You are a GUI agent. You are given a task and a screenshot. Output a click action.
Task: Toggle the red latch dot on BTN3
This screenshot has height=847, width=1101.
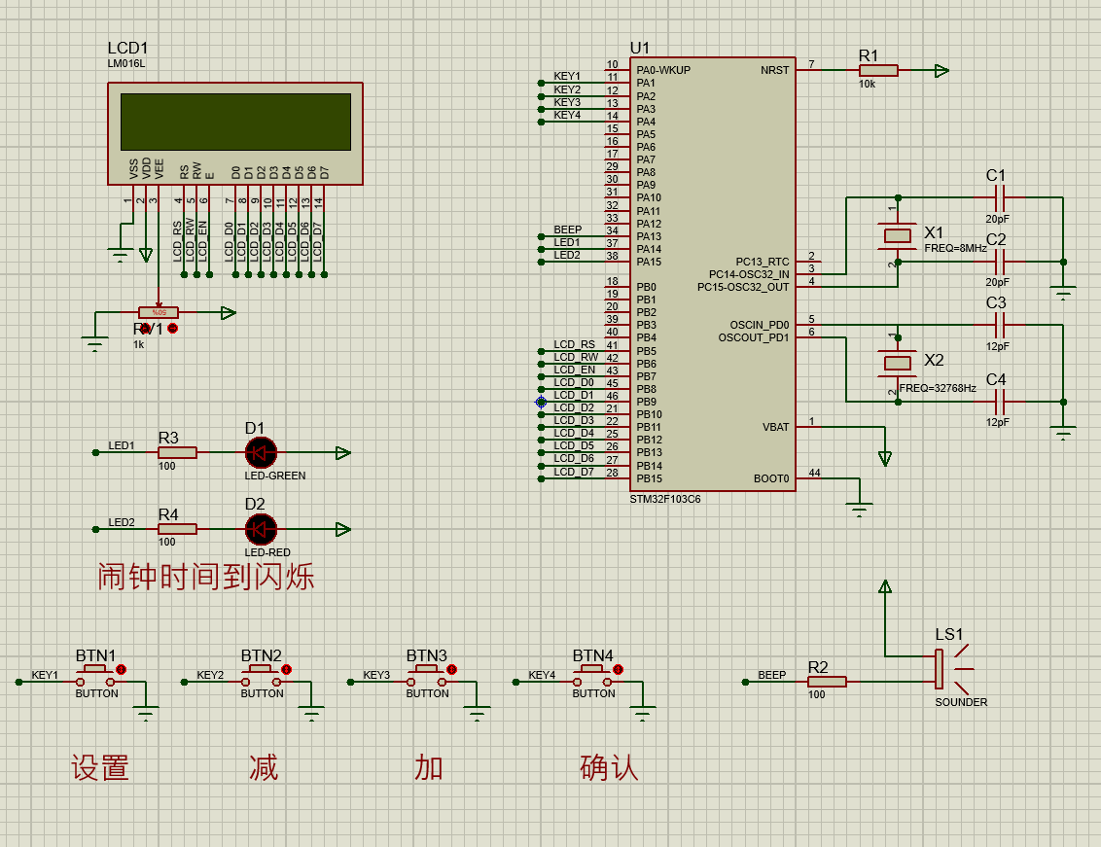pos(452,670)
